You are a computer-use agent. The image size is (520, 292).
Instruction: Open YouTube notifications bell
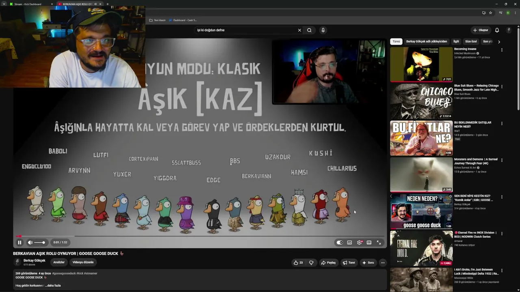tap(497, 30)
